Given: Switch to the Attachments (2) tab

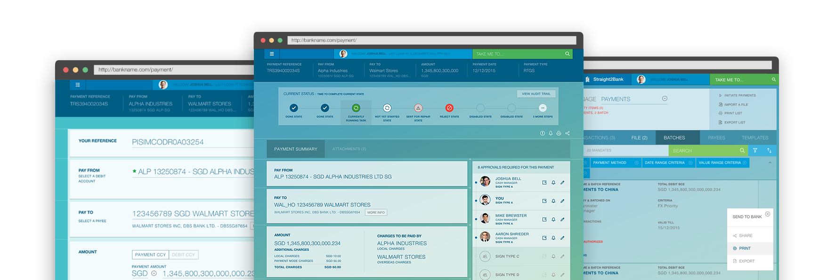Looking at the screenshot, I should pyautogui.click(x=349, y=149).
